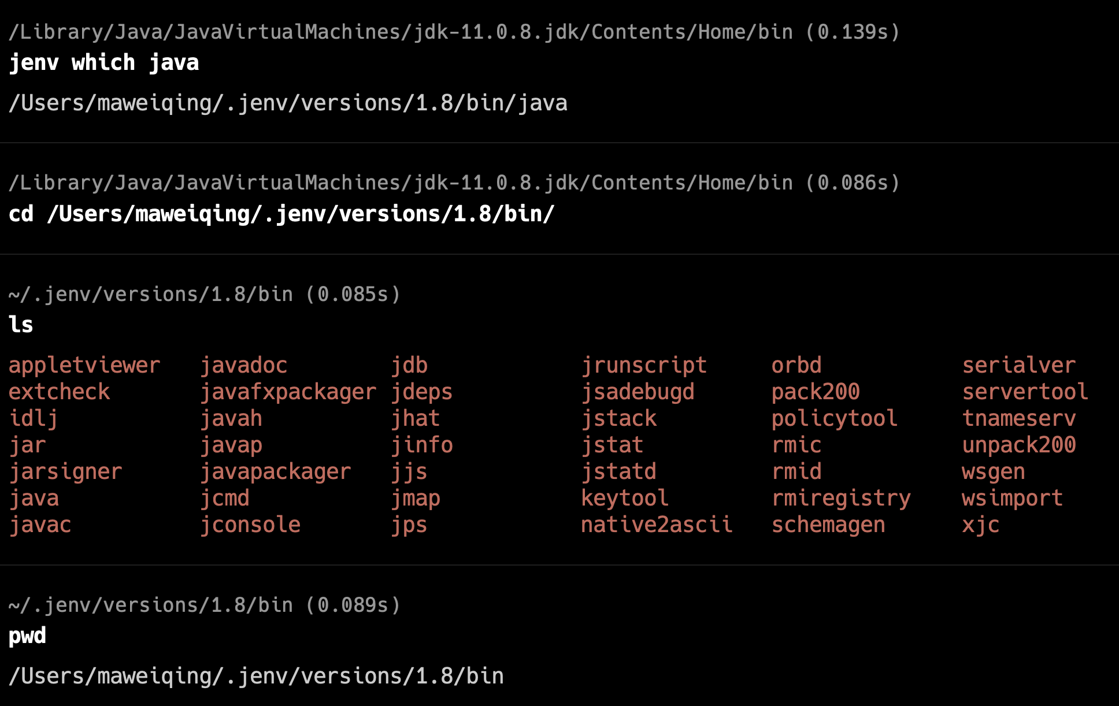Click the prompt header showing (0.139s)
The width and height of the screenshot is (1119, 706).
coord(454,32)
